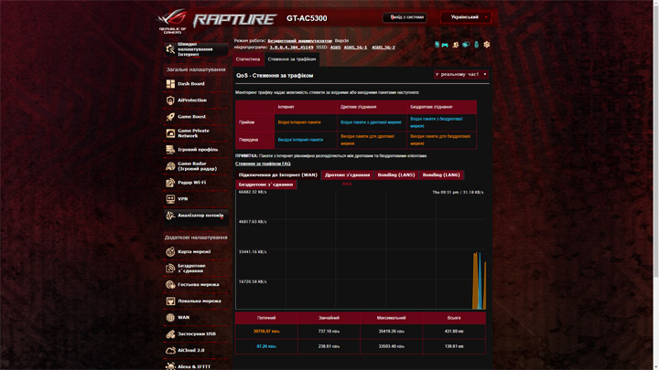Click the Додаткові налаштування section header
The image size is (659, 370).
point(196,238)
